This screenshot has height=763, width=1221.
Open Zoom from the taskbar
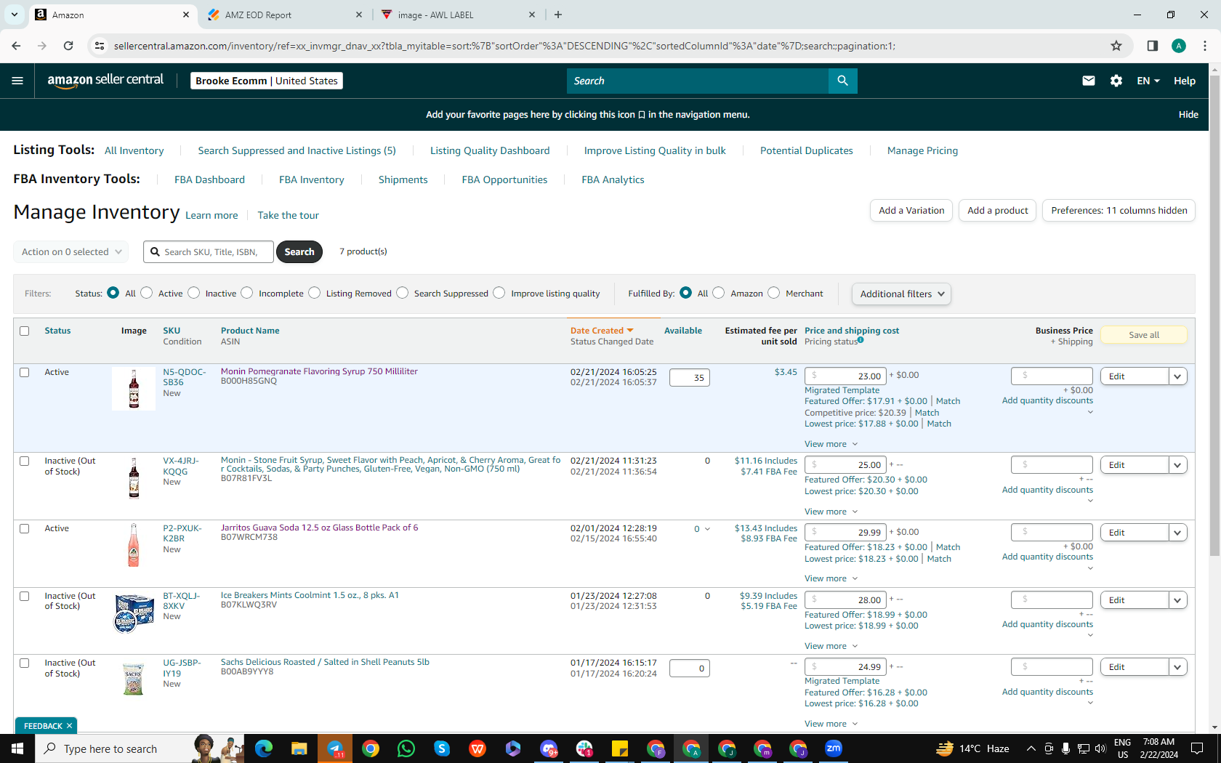[x=834, y=748]
